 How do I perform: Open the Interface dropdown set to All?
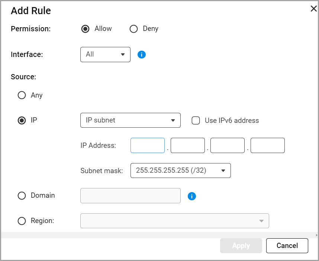[x=105, y=54]
